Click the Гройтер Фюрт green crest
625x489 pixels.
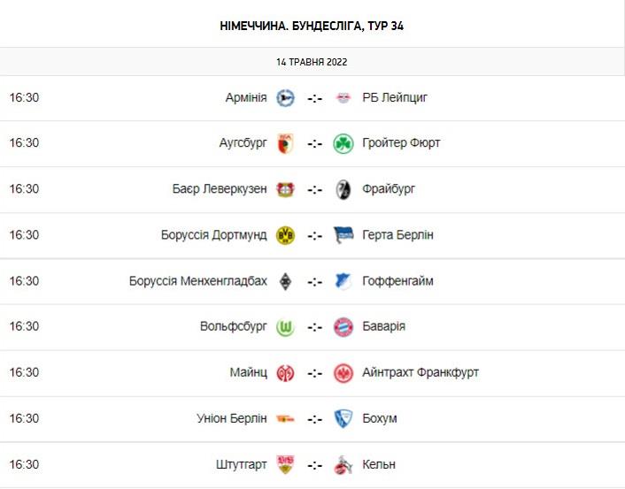click(343, 143)
